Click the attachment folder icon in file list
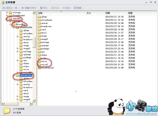Screen dimensions: 158x116 pos(39,20)
